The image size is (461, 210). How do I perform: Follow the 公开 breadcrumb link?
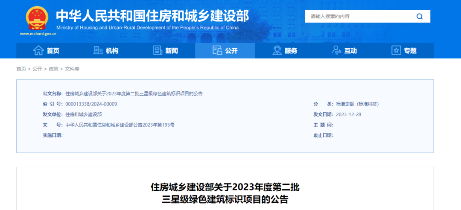(x=37, y=69)
